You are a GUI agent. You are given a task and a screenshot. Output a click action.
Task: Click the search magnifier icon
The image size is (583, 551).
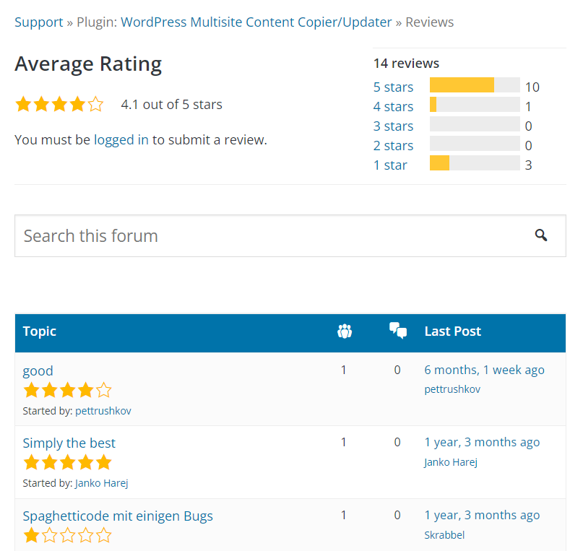tap(541, 235)
